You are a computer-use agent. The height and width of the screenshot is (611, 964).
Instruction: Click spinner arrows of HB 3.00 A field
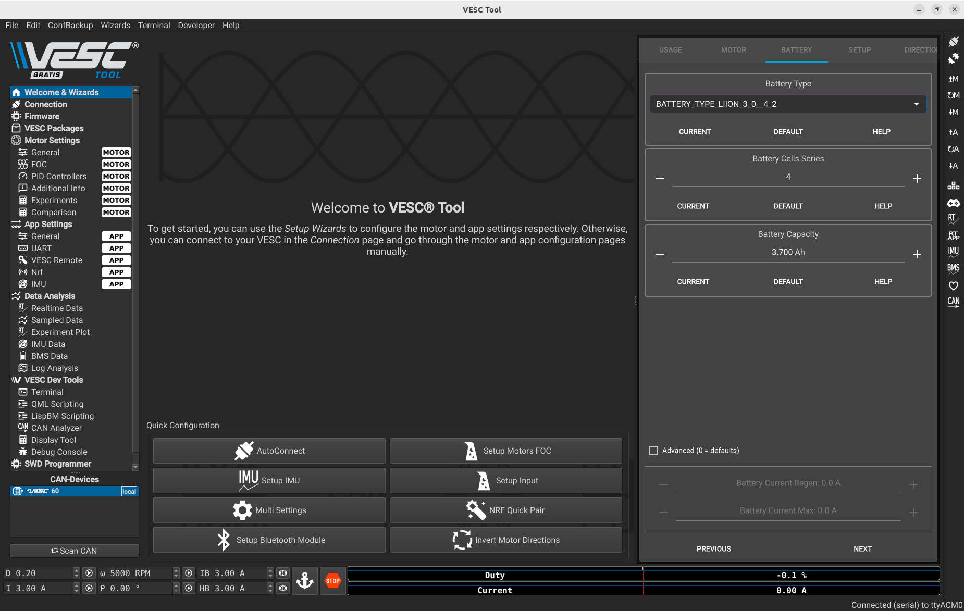click(270, 588)
